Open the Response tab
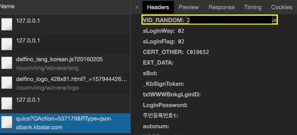Viewport: 297px width, 135px height. [x=222, y=7]
